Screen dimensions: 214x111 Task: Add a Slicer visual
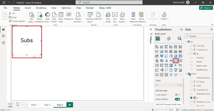[x=162, y=66]
